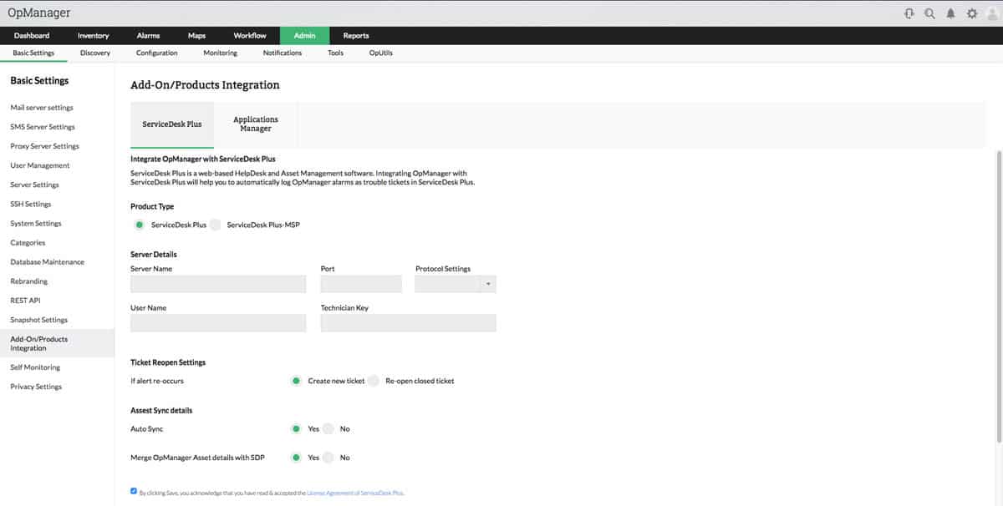Open the user profile avatar
The image size is (1003, 506).
coord(993,13)
